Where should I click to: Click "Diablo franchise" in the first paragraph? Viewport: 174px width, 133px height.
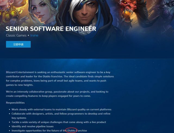click(x=52, y=76)
